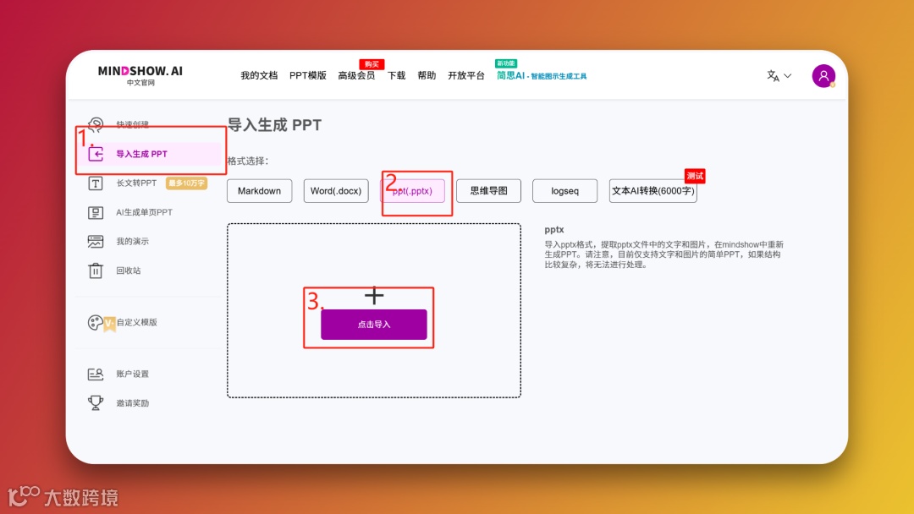Choose the ppt(.pptx) format button
914x514 pixels.
[x=412, y=191]
